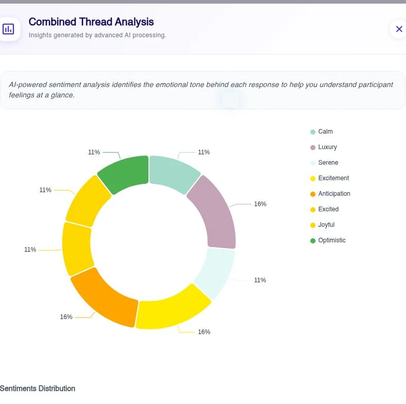Click the bar chart analysis icon
This screenshot has width=406, height=404.
pos(8,29)
